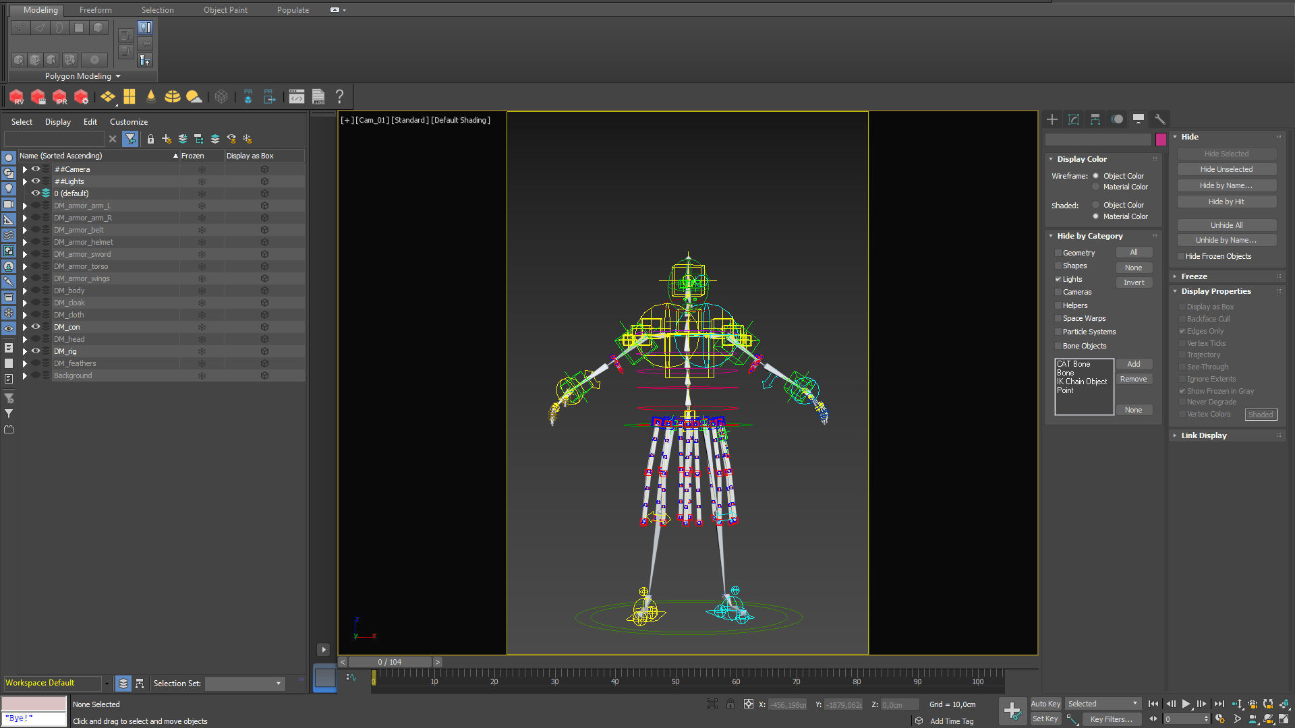Open the Redshift LOG file icon
The width and height of the screenshot is (1295, 728).
pos(318,97)
